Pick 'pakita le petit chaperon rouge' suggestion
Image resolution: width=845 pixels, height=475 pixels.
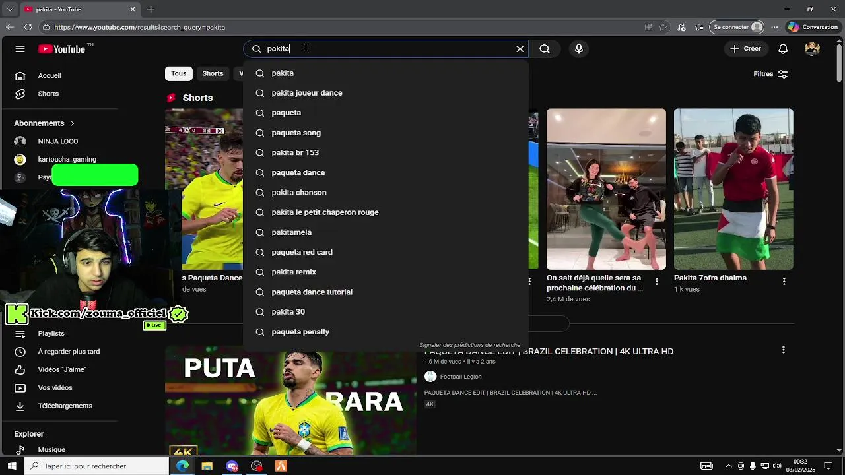point(386,212)
